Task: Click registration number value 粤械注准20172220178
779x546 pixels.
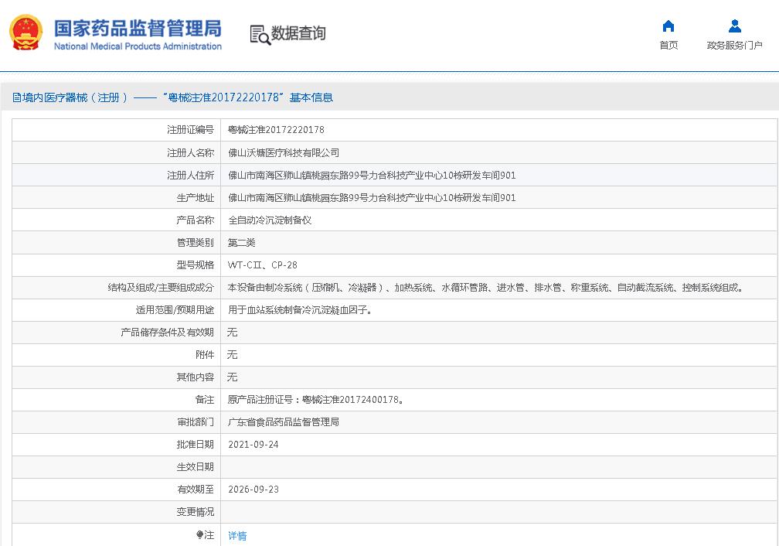Action: tap(276, 130)
